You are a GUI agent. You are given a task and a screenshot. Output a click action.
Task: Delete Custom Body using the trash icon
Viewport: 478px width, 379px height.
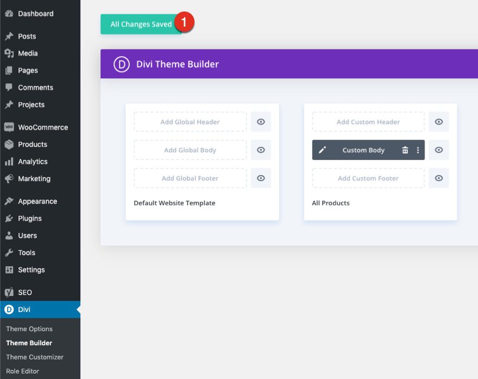405,150
